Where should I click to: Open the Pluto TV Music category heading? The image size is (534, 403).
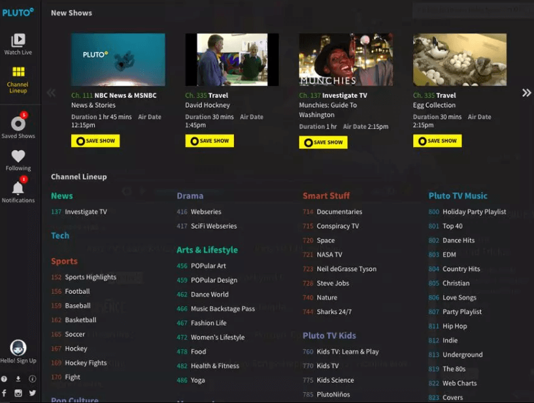[x=458, y=196]
